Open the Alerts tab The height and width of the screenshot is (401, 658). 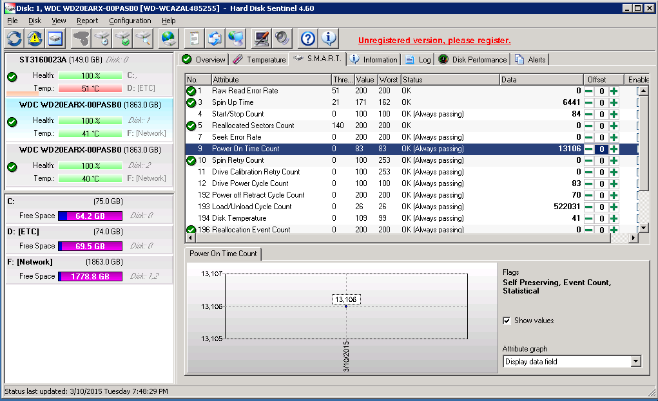click(x=530, y=59)
